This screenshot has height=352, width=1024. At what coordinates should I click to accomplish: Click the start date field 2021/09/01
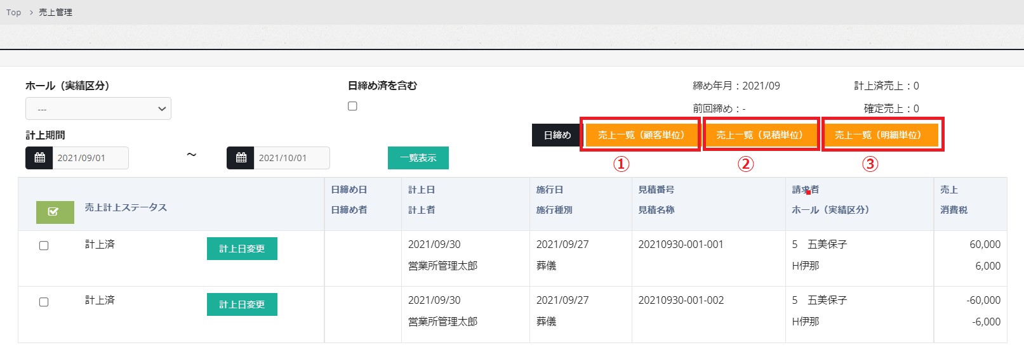[x=90, y=158]
